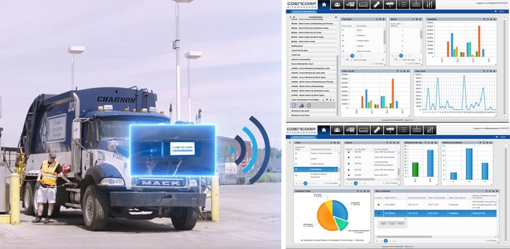Select Hours Worked Bar Chart in sidebar

(313, 64)
